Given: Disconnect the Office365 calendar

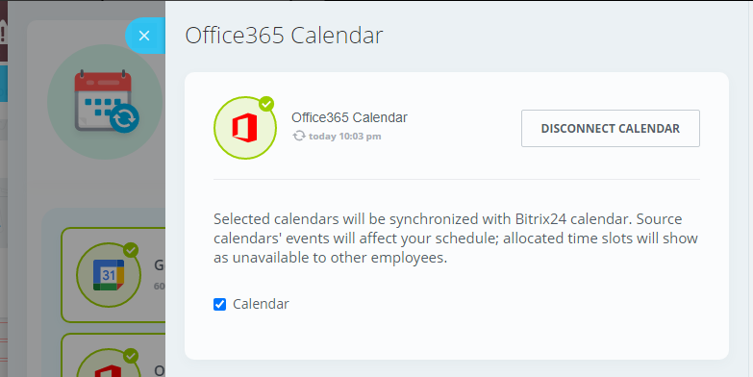Looking at the screenshot, I should pyautogui.click(x=611, y=128).
